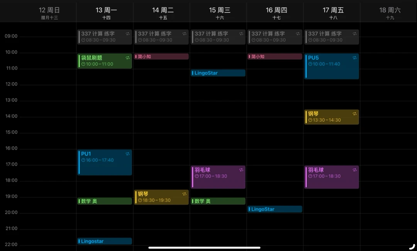This screenshot has width=417, height=251.
Task: Open Friday's 钢琴 13:30 event
Action: pyautogui.click(x=332, y=117)
